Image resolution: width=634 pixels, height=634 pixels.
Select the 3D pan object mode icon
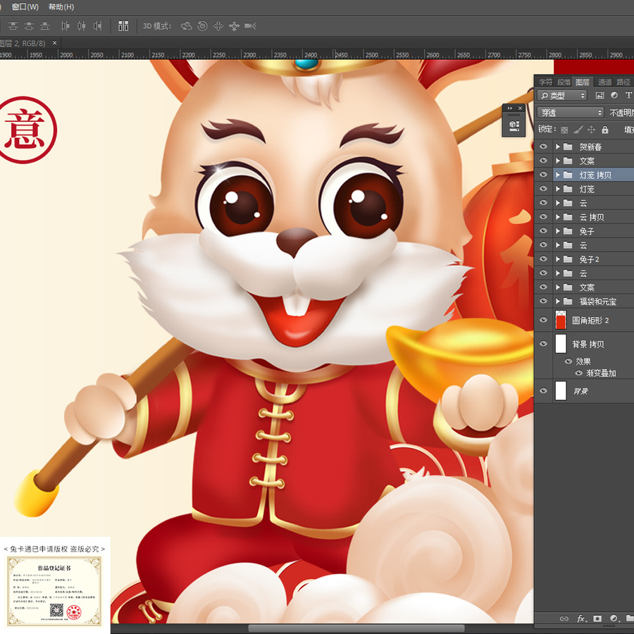pos(218,26)
